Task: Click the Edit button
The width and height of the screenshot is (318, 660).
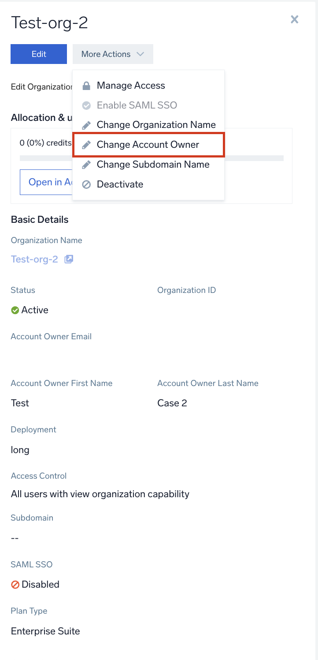Action: 38,54
